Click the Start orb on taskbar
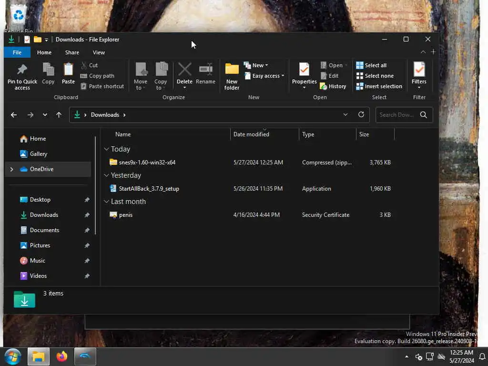The height and width of the screenshot is (366, 488). [13, 356]
